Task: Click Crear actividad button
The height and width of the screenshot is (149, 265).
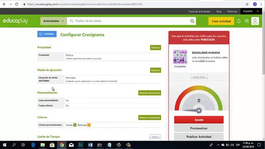Action: pos(221,21)
